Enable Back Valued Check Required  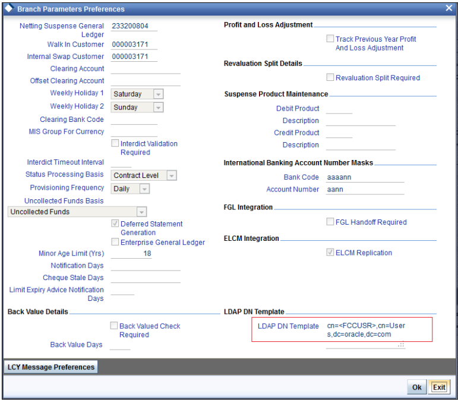point(114,325)
